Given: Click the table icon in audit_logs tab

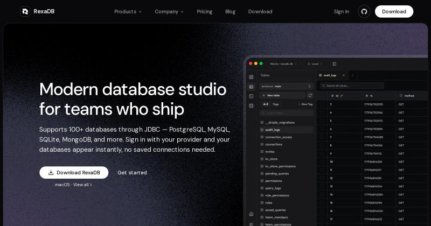Looking at the screenshot, I should pos(320,75).
